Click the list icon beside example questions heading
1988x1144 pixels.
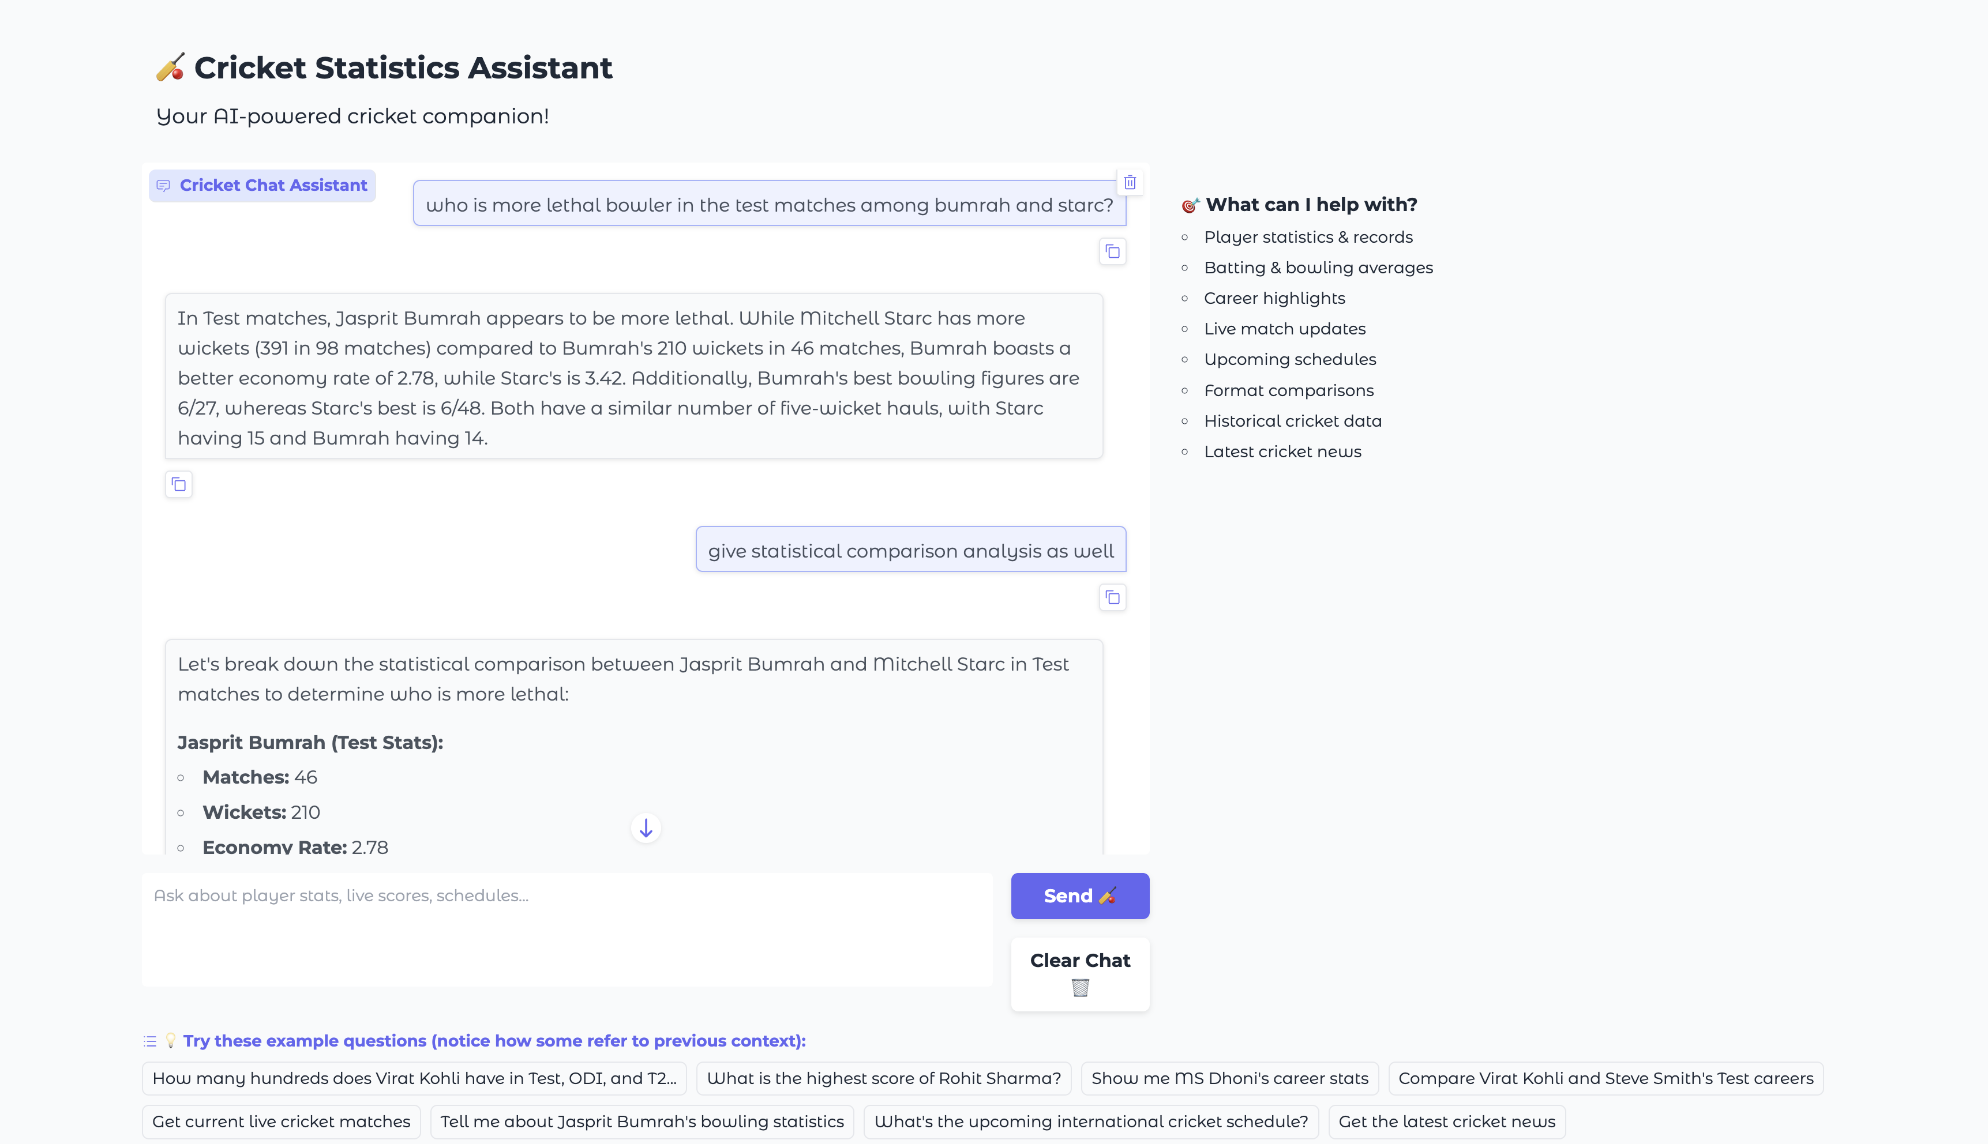pyautogui.click(x=149, y=1041)
